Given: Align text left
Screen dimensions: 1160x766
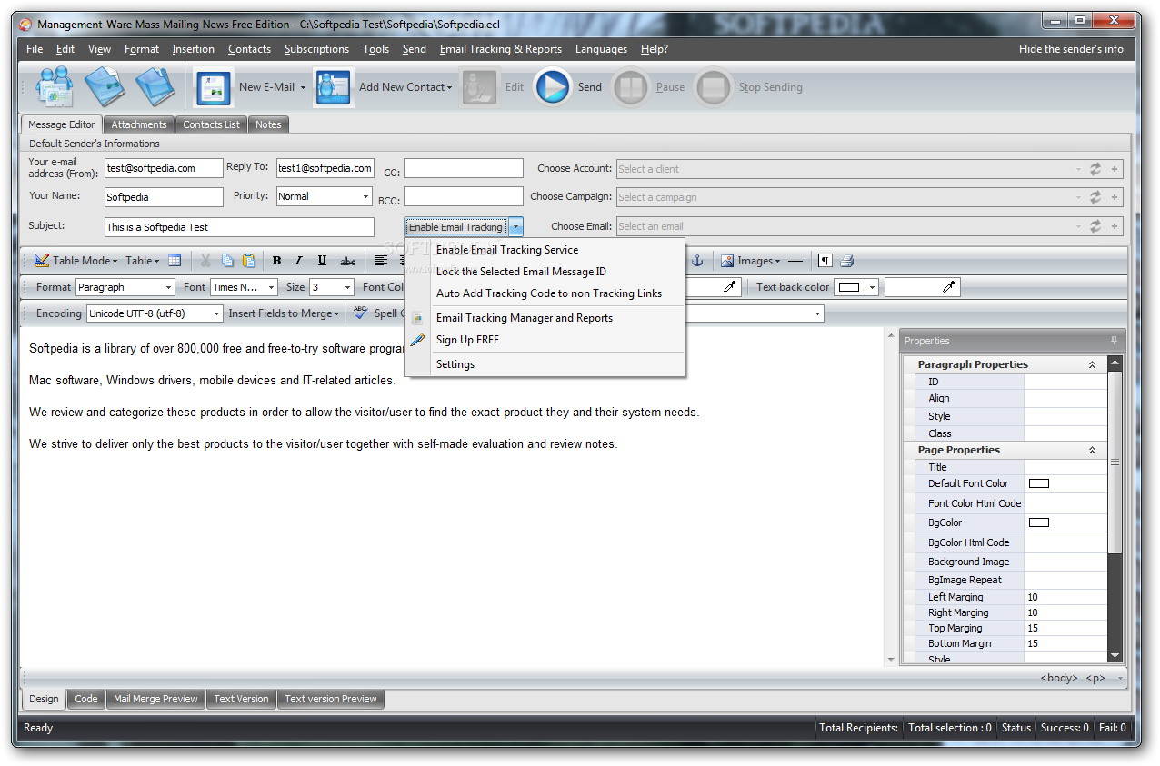Looking at the screenshot, I should click(381, 261).
